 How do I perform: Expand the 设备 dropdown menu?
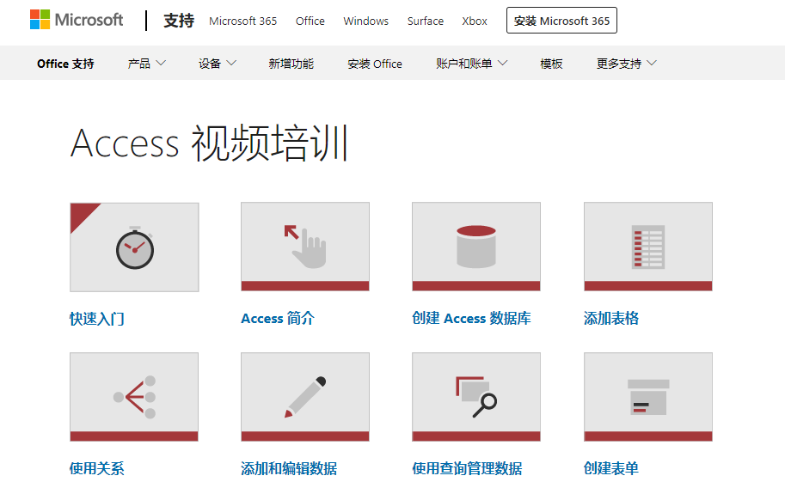217,64
